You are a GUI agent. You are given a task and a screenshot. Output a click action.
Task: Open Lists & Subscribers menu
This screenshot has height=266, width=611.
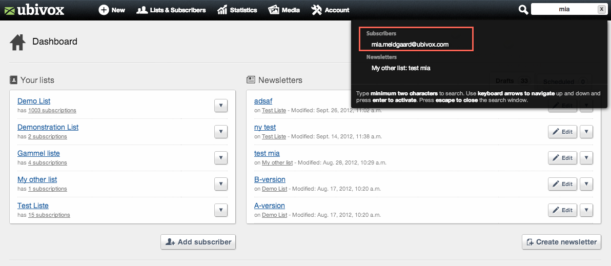coord(171,10)
